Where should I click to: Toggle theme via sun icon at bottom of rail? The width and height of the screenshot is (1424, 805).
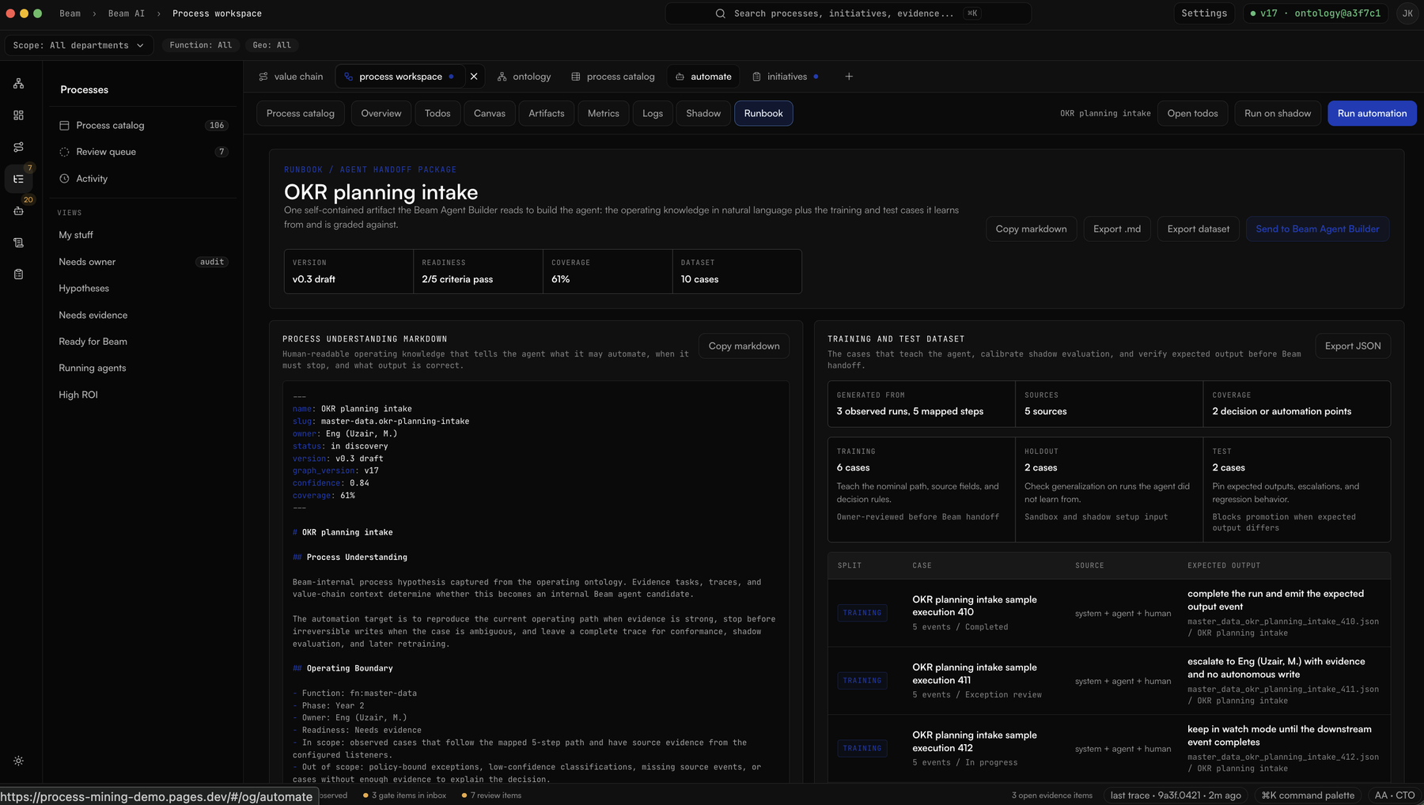point(18,761)
